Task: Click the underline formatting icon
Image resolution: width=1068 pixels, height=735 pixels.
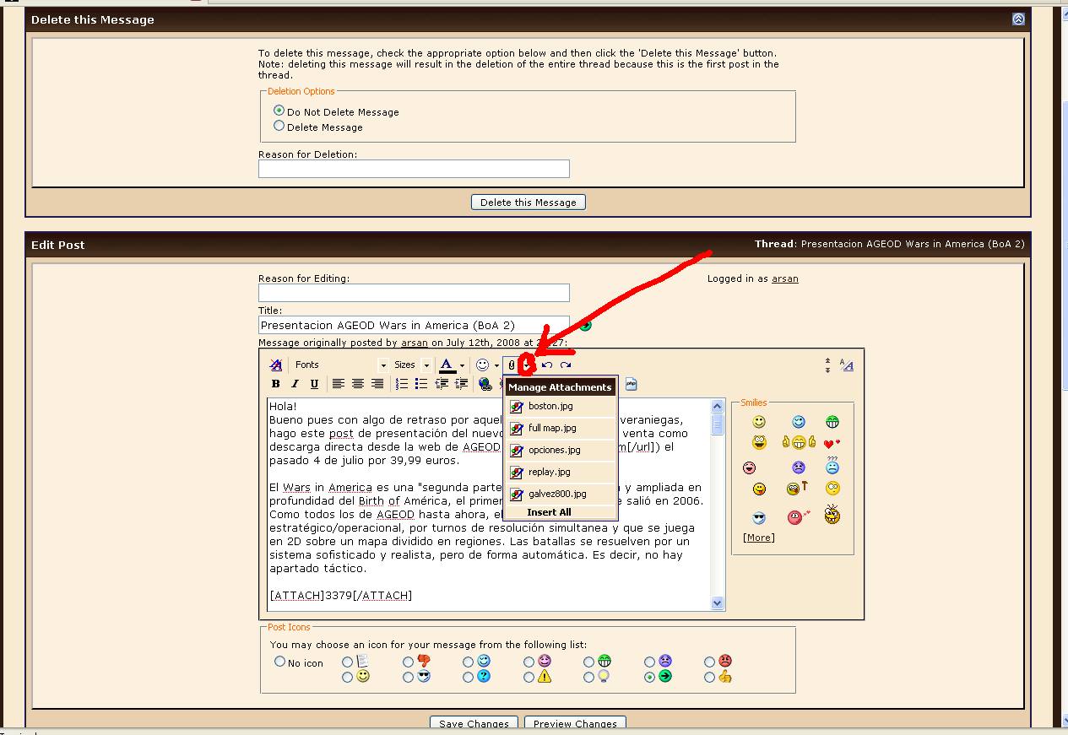Action: pos(314,384)
